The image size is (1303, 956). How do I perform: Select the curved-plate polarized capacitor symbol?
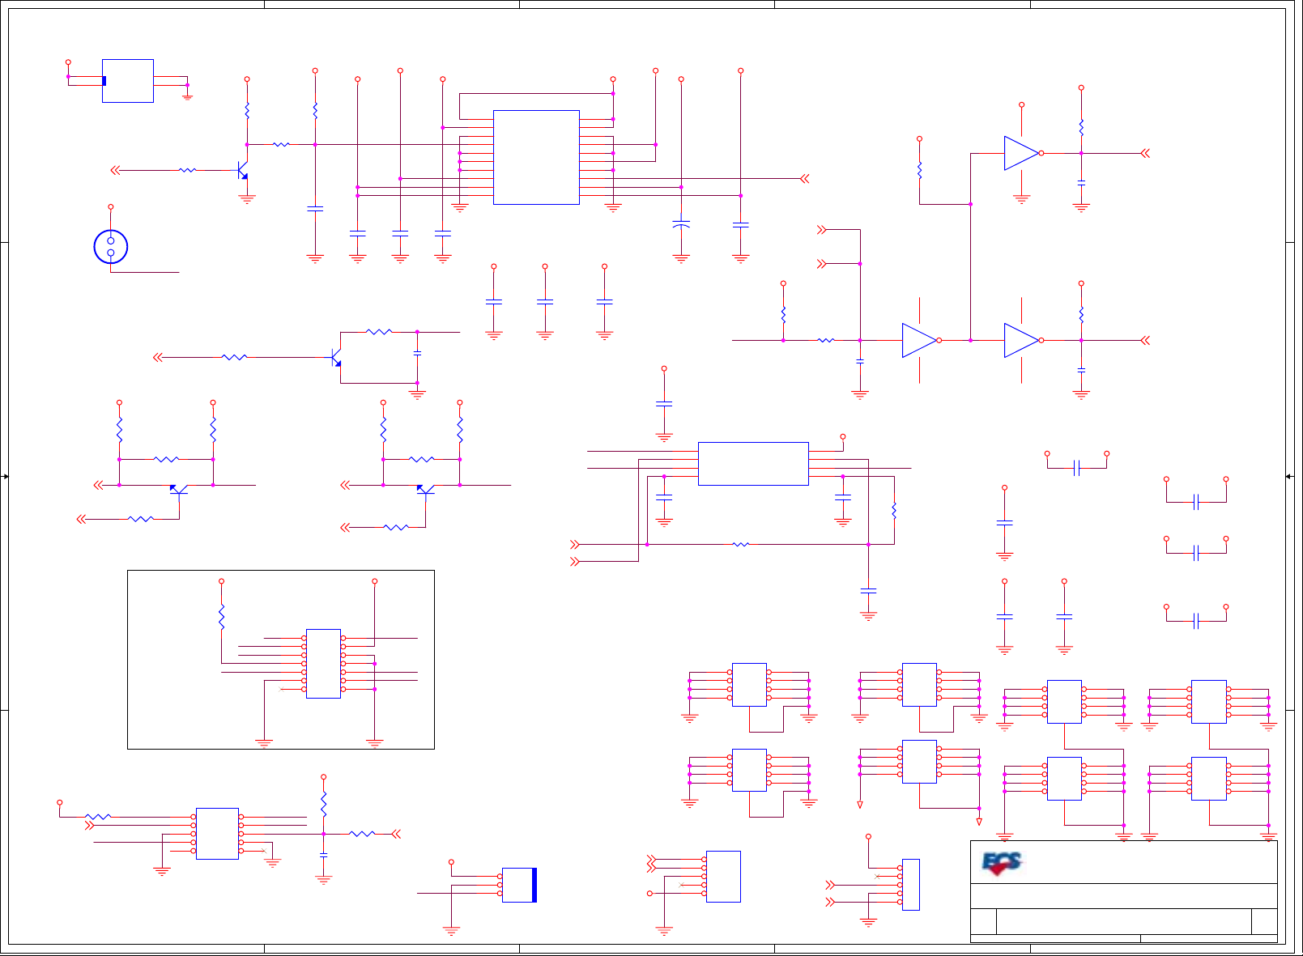681,223
